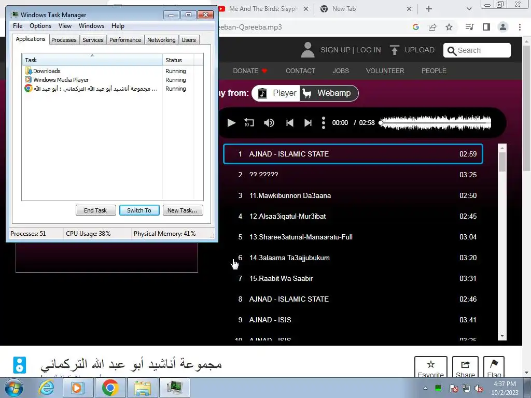This screenshot has height=398, width=531.
Task: Click the Chrome share page icon
Action: (432, 27)
